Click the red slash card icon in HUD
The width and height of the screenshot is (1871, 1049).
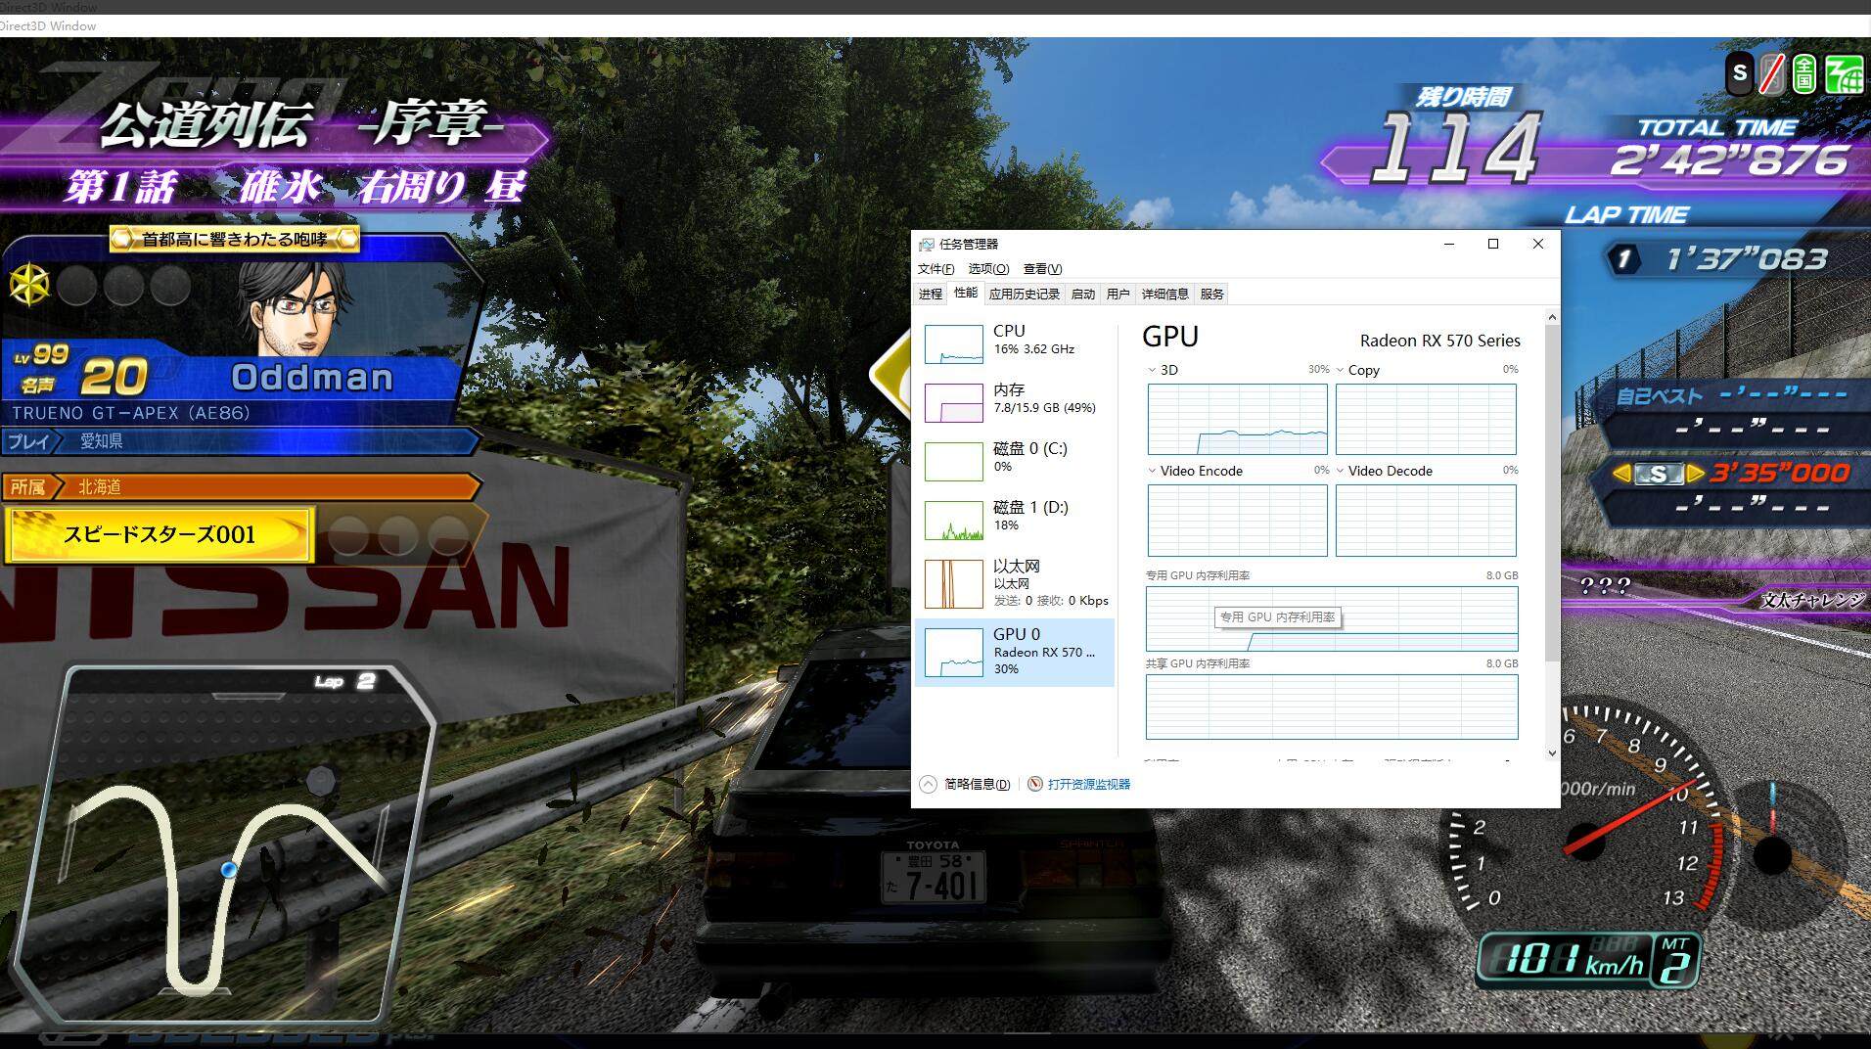coord(1771,73)
